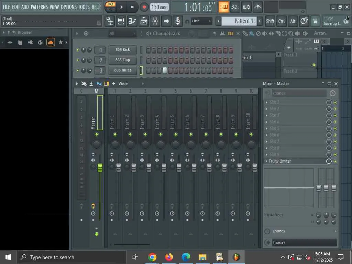Open the shop cart icon

coord(316,21)
